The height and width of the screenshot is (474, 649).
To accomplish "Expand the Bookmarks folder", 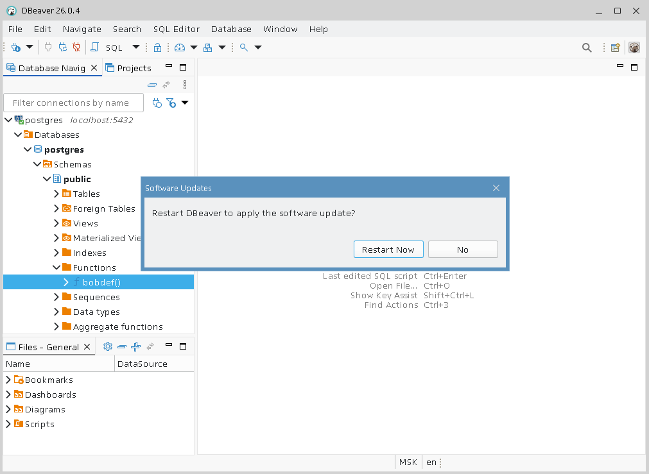I will pyautogui.click(x=8, y=380).
